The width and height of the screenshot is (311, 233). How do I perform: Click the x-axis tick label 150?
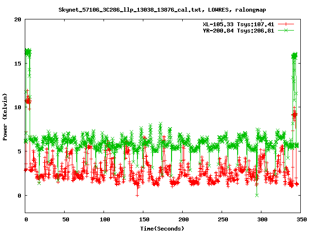coord(144,219)
